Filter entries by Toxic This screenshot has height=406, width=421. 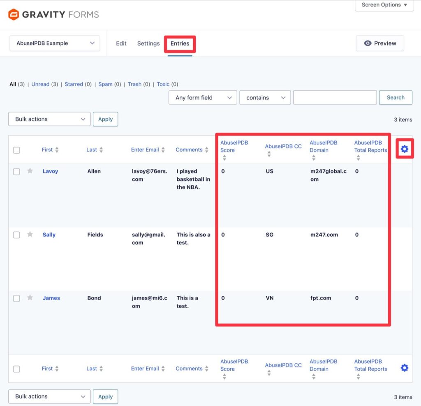click(163, 84)
